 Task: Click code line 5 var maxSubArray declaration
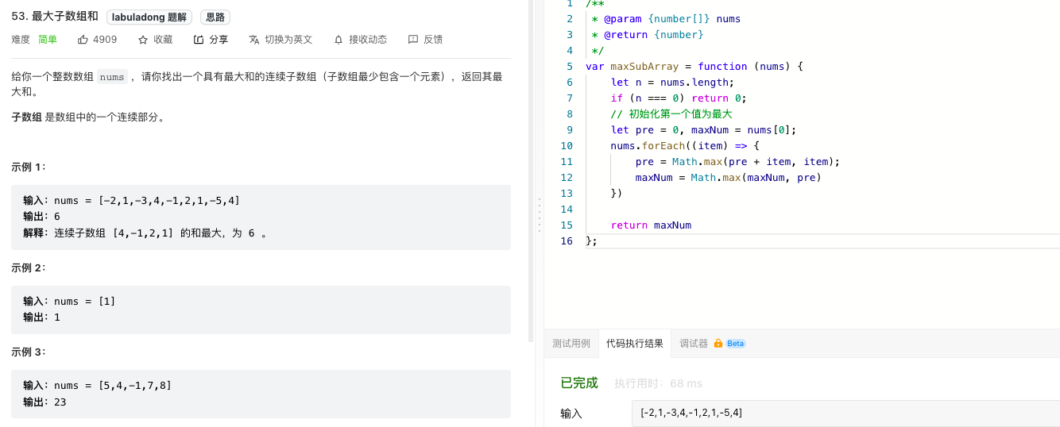pyautogui.click(x=694, y=66)
